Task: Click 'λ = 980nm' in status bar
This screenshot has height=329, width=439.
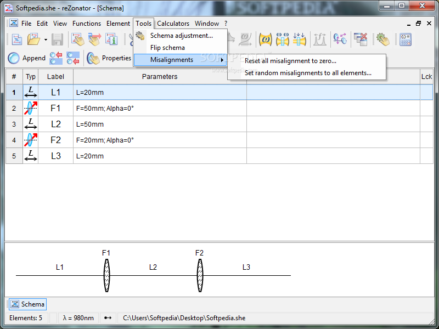Action: [x=78, y=318]
